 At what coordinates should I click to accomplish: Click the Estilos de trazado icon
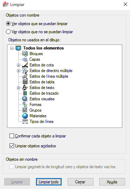[x=25, y=93]
